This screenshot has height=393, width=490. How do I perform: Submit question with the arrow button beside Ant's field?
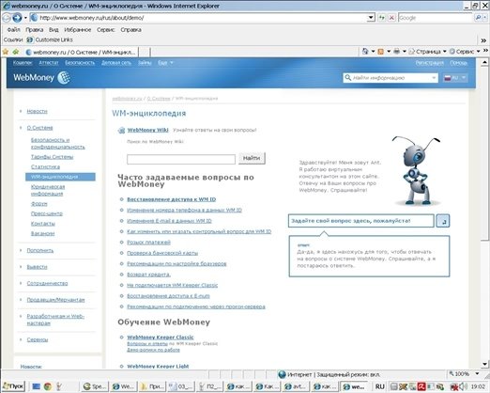[443, 221]
